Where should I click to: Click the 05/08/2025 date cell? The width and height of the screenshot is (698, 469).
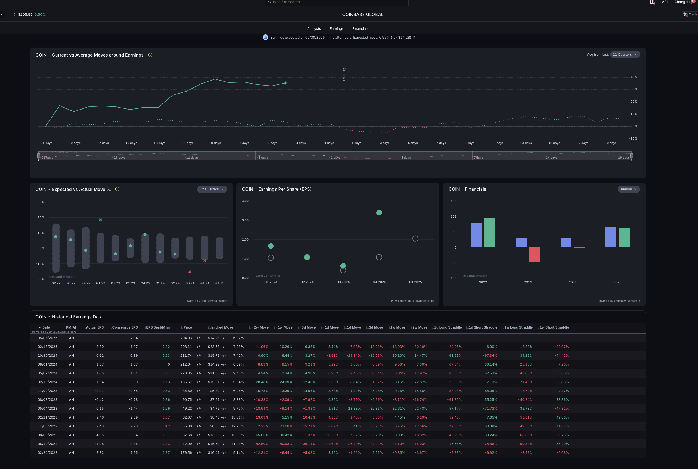pos(47,338)
